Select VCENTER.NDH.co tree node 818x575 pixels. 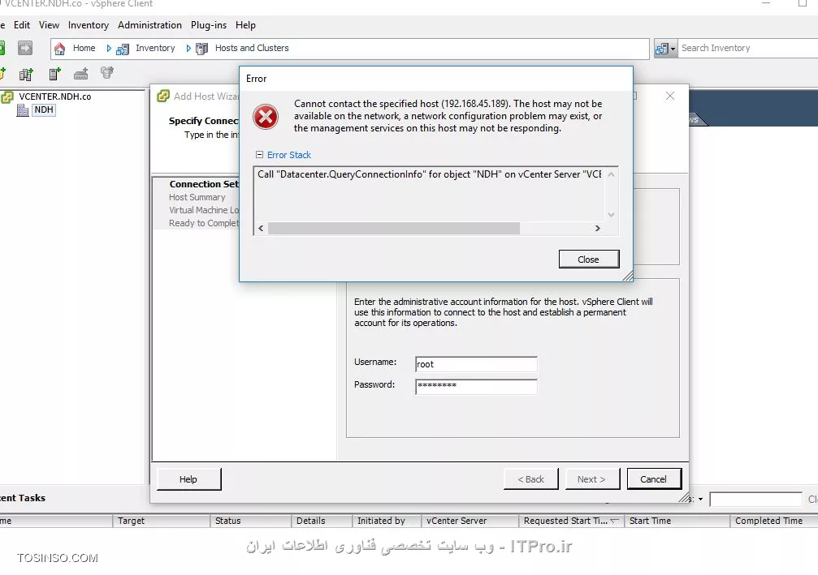pyautogui.click(x=54, y=97)
